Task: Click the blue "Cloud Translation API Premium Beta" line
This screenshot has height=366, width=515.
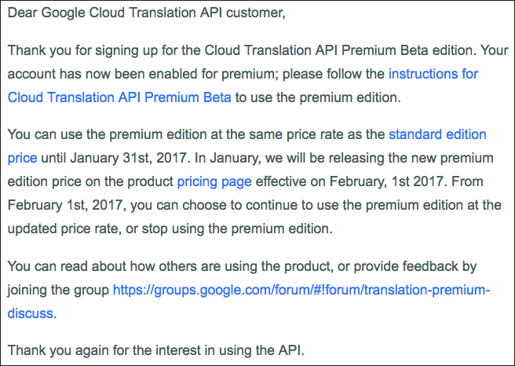Action: 119,97
